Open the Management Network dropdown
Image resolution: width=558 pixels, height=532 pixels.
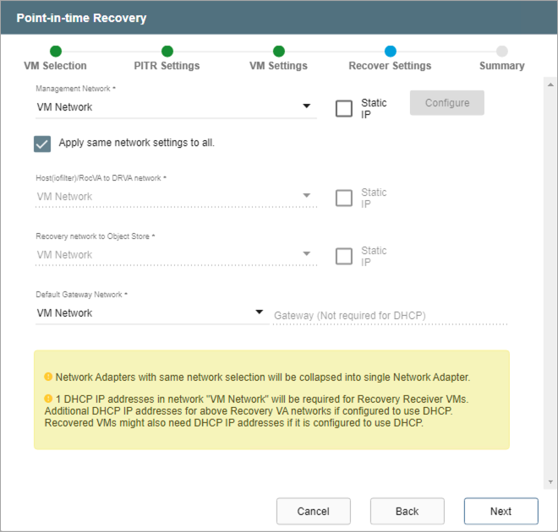(306, 107)
